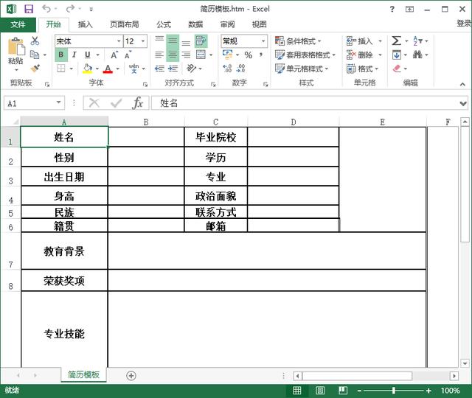Open the font name 宋体 dropdown
This screenshot has height=398, width=472.
[119, 41]
